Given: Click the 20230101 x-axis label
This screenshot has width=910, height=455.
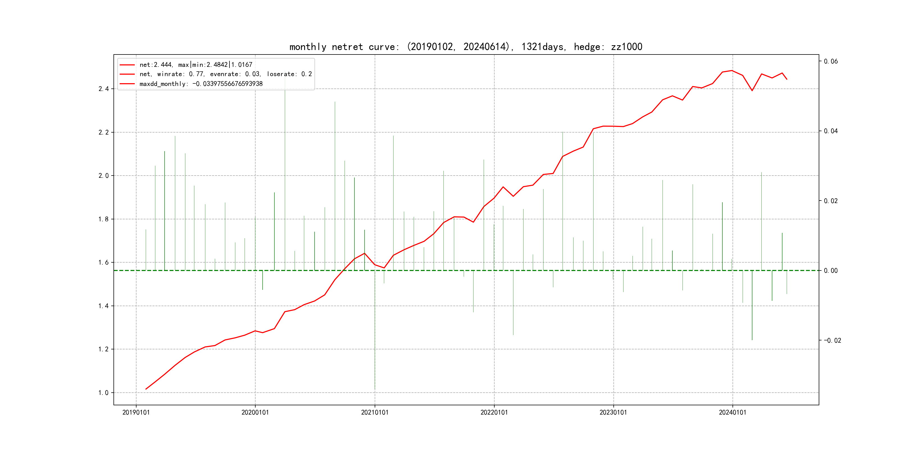Looking at the screenshot, I should [x=613, y=412].
